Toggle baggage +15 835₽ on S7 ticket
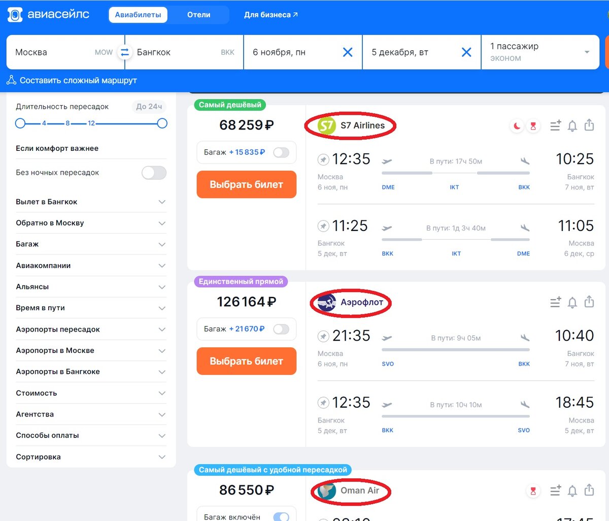 (x=281, y=152)
